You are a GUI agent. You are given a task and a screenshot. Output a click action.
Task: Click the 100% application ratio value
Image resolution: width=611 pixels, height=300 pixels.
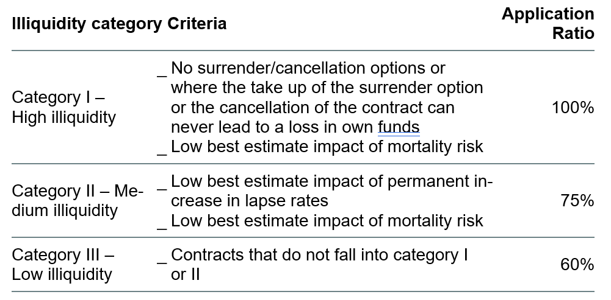[572, 108]
